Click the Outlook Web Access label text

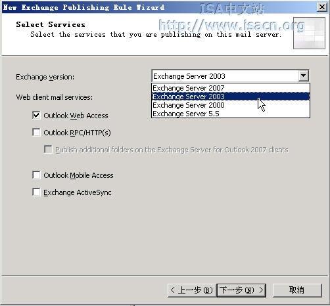click(76, 116)
